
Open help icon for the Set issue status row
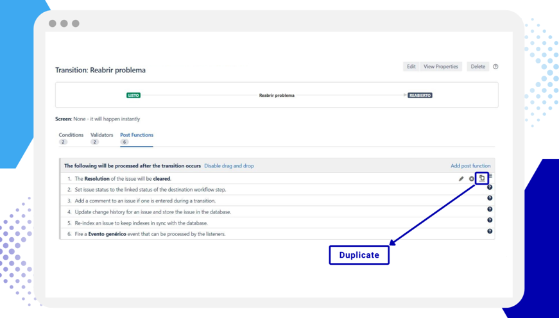[x=490, y=187]
